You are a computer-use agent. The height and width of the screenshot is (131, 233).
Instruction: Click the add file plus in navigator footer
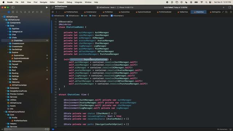coord(2,130)
